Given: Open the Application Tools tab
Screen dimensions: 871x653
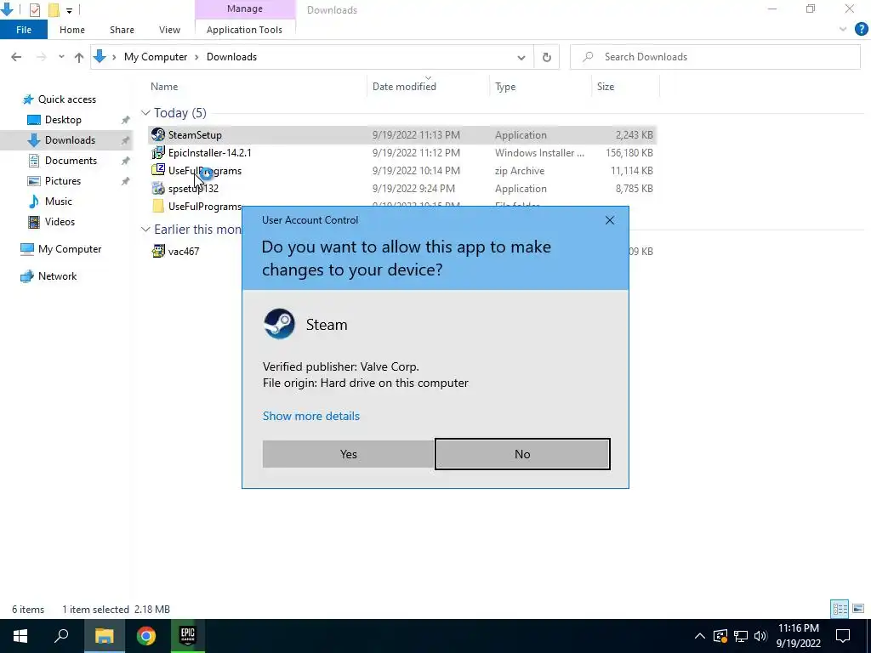Looking at the screenshot, I should pos(244,30).
